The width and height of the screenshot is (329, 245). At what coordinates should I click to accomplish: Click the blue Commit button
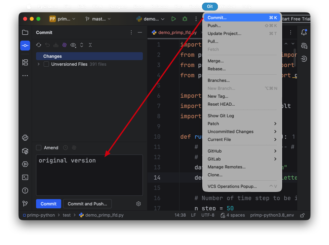[x=48, y=204]
